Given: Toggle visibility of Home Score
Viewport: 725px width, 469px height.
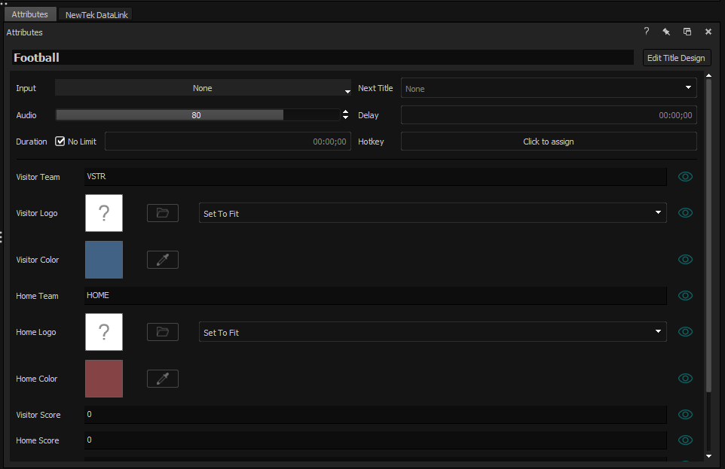Looking at the screenshot, I should tap(685, 440).
